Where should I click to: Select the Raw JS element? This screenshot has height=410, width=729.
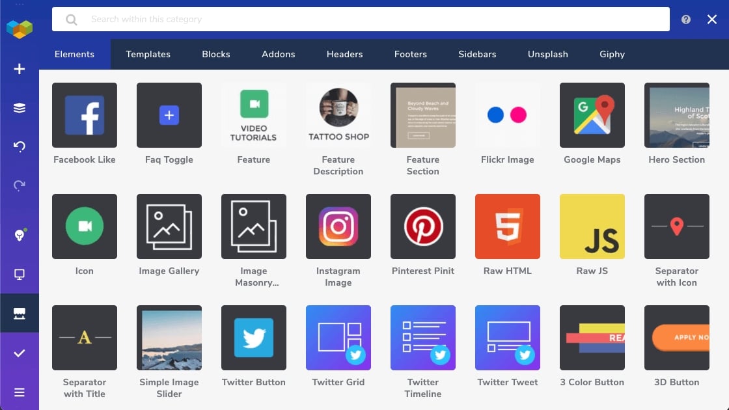pos(592,226)
